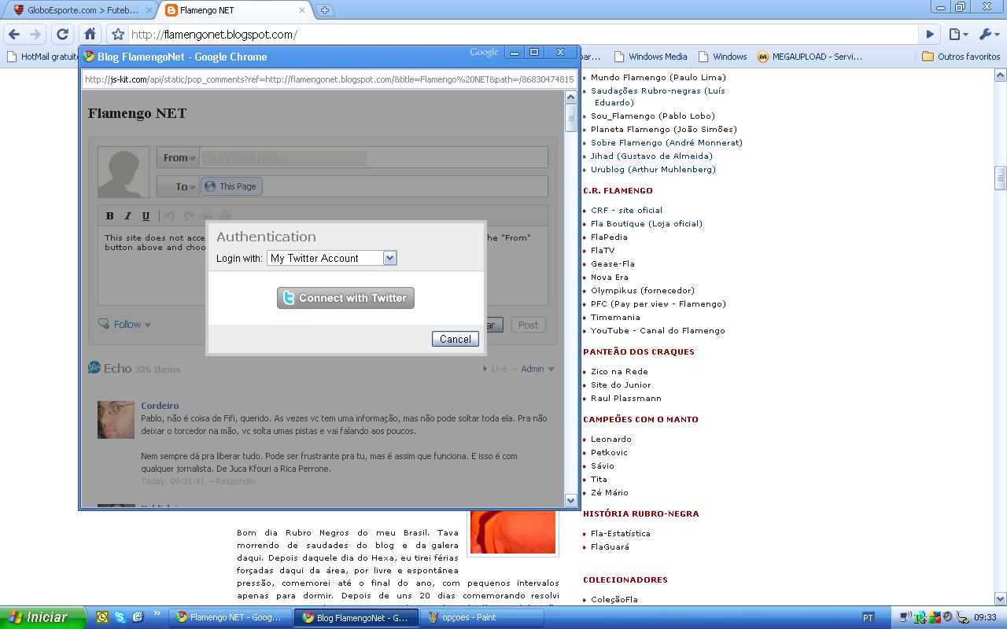Viewport: 1007px width, 629px height.
Task: Open the Outros favoritos folder
Action: pyautogui.click(x=961, y=57)
